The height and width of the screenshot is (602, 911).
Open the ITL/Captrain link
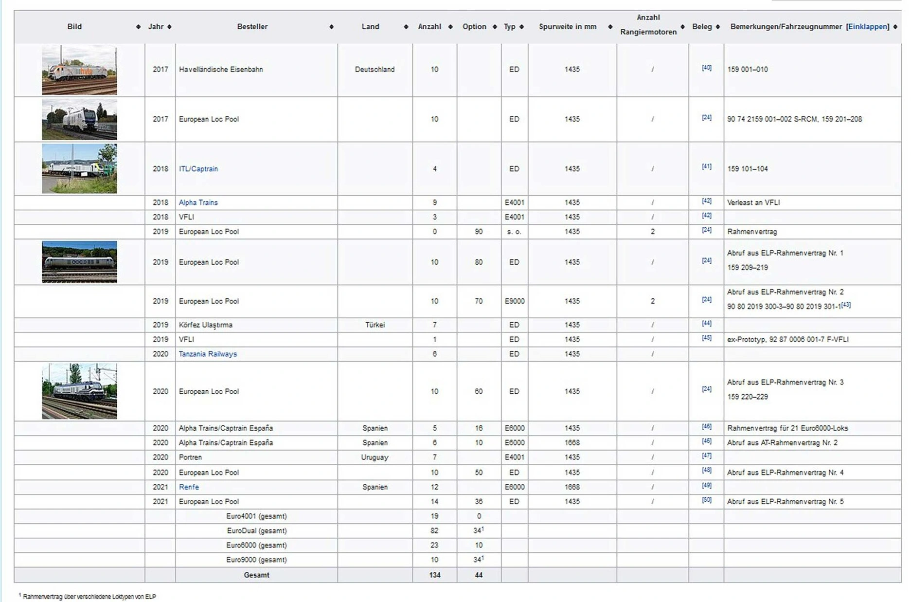(x=198, y=169)
